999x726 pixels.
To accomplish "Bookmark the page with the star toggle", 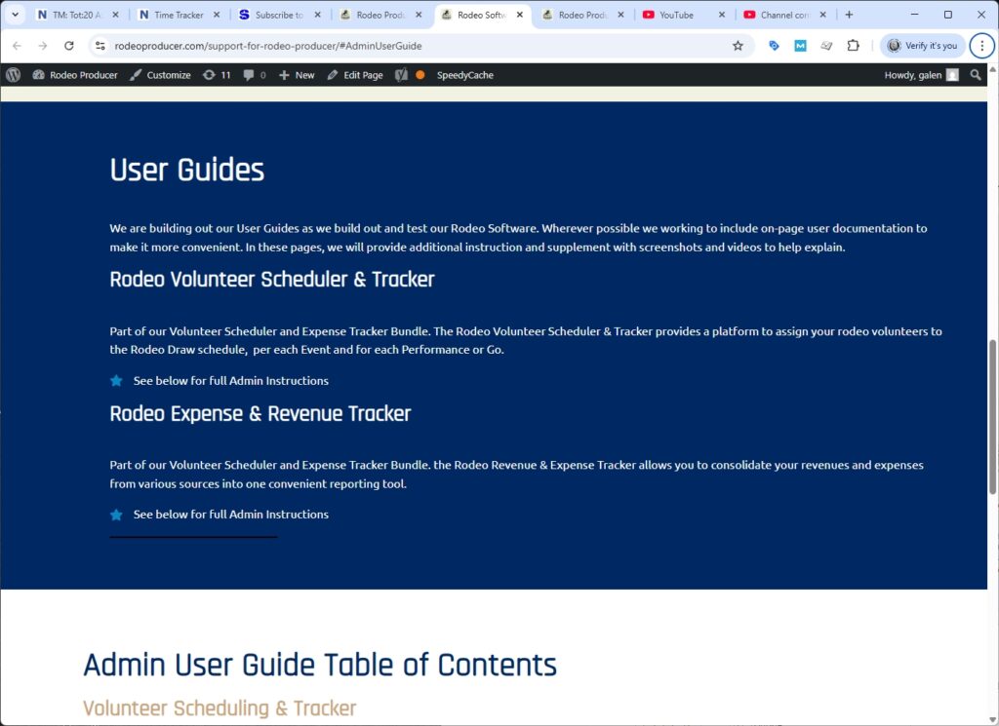I will point(738,45).
